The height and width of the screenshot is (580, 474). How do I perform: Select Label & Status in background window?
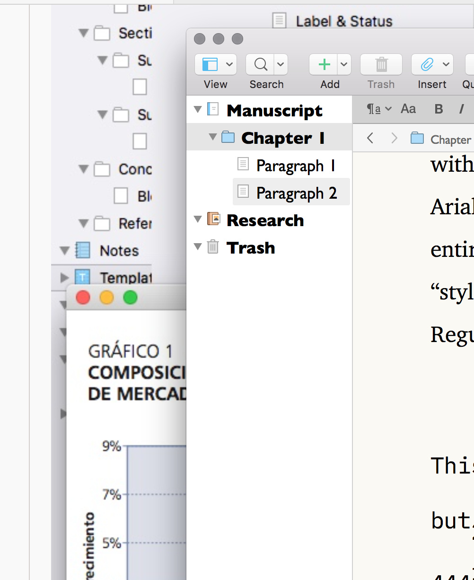344,21
